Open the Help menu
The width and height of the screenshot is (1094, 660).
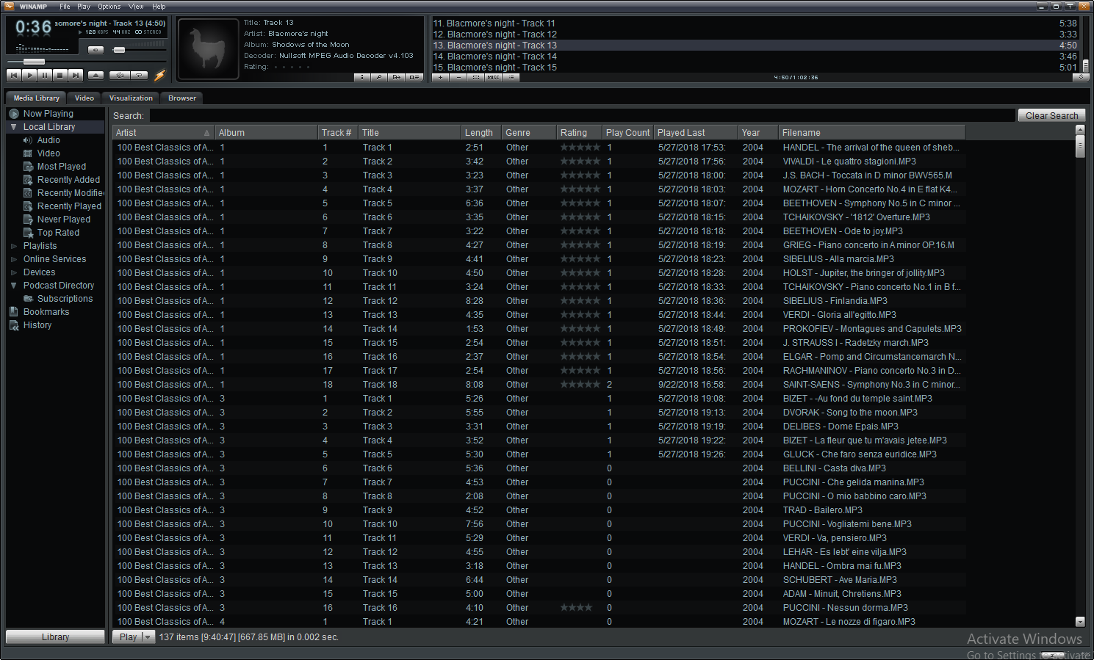click(159, 7)
